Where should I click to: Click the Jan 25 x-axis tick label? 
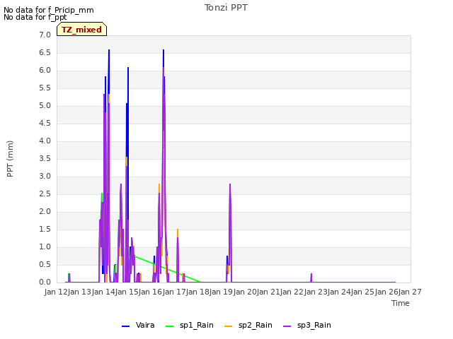click(363, 292)
